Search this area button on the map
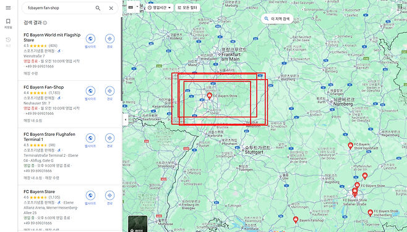407x232 pixels. [x=277, y=19]
